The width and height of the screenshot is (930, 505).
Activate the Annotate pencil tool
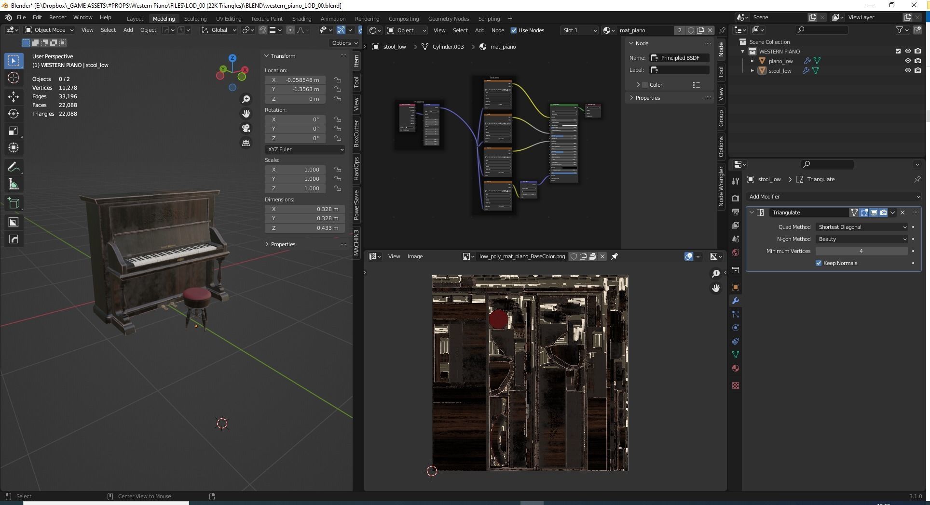point(14,167)
